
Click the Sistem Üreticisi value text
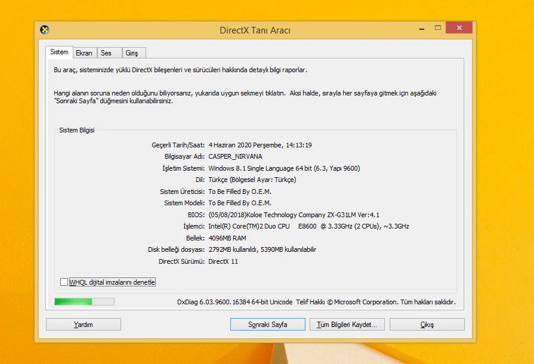click(x=240, y=192)
